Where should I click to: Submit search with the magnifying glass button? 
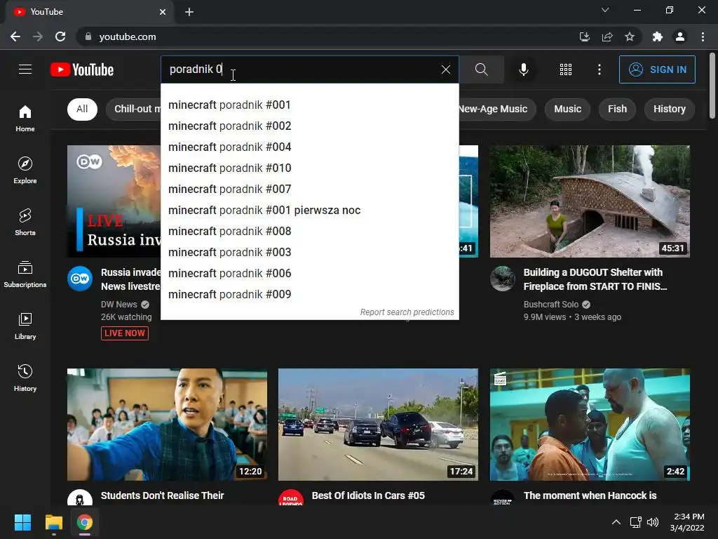click(x=481, y=69)
